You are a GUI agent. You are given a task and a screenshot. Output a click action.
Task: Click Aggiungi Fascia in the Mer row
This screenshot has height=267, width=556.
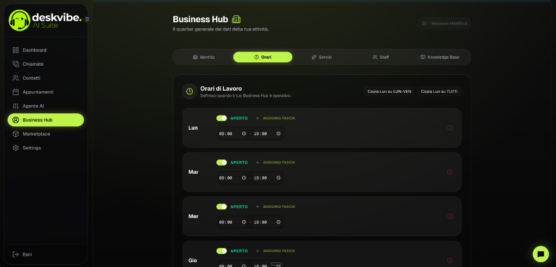coord(275,207)
